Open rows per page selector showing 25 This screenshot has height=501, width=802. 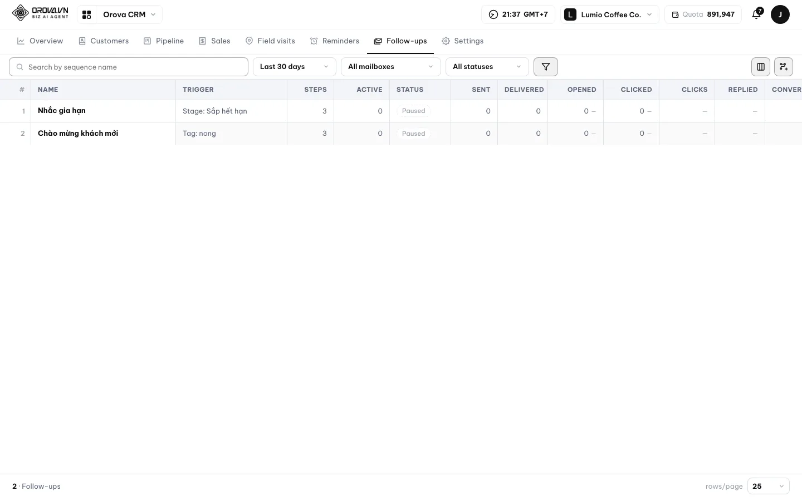pyautogui.click(x=769, y=486)
